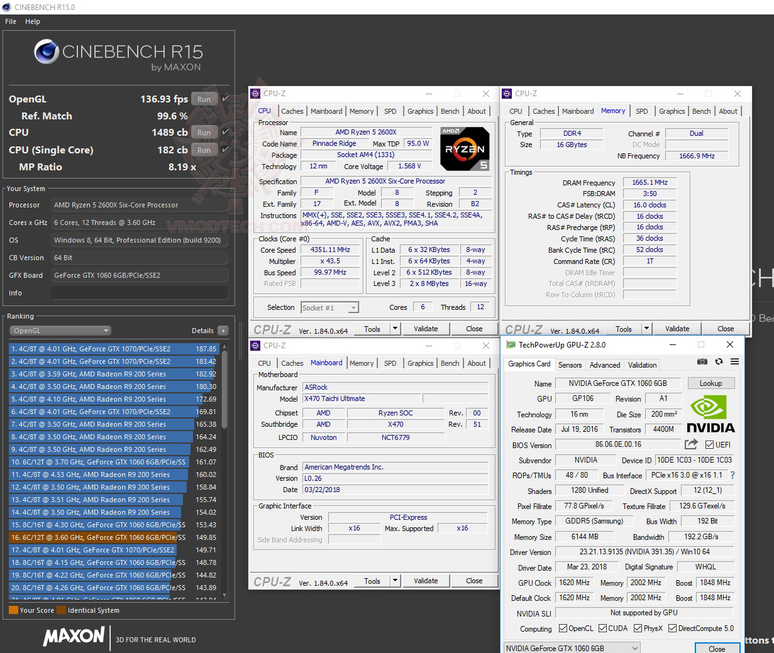Click the MAXON logo at bottom
The image size is (774, 653).
[x=74, y=636]
